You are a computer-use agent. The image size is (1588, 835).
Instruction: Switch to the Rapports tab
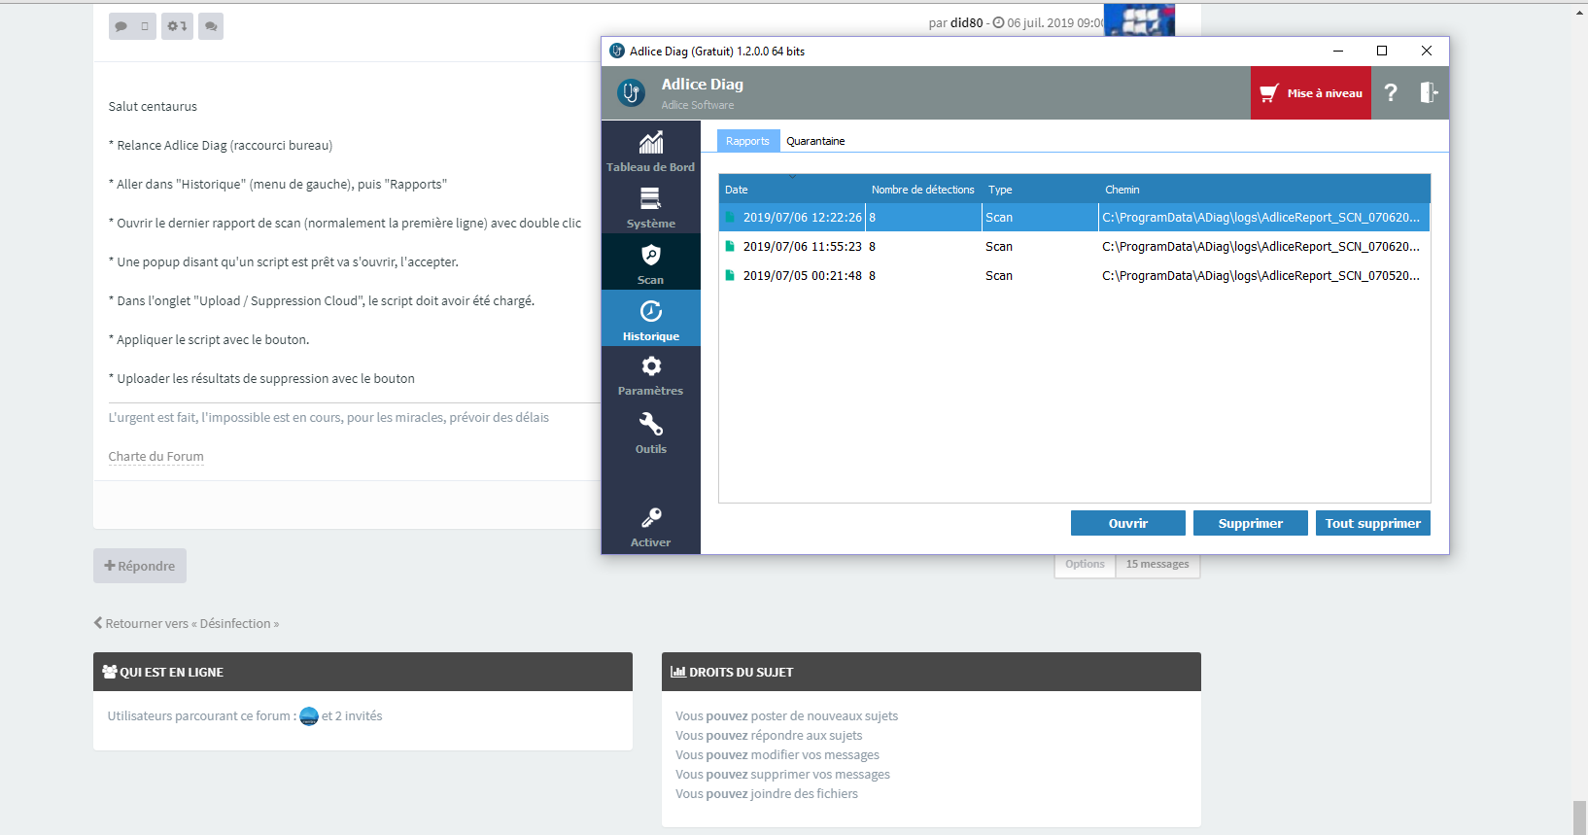coord(747,141)
